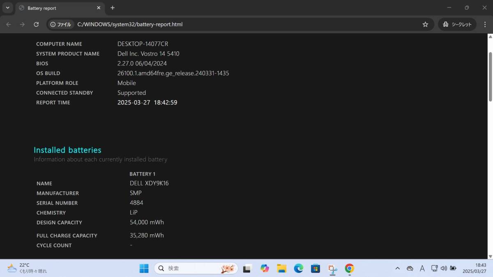Click the browser forward arrow
The image size is (493, 277).
tap(22, 24)
